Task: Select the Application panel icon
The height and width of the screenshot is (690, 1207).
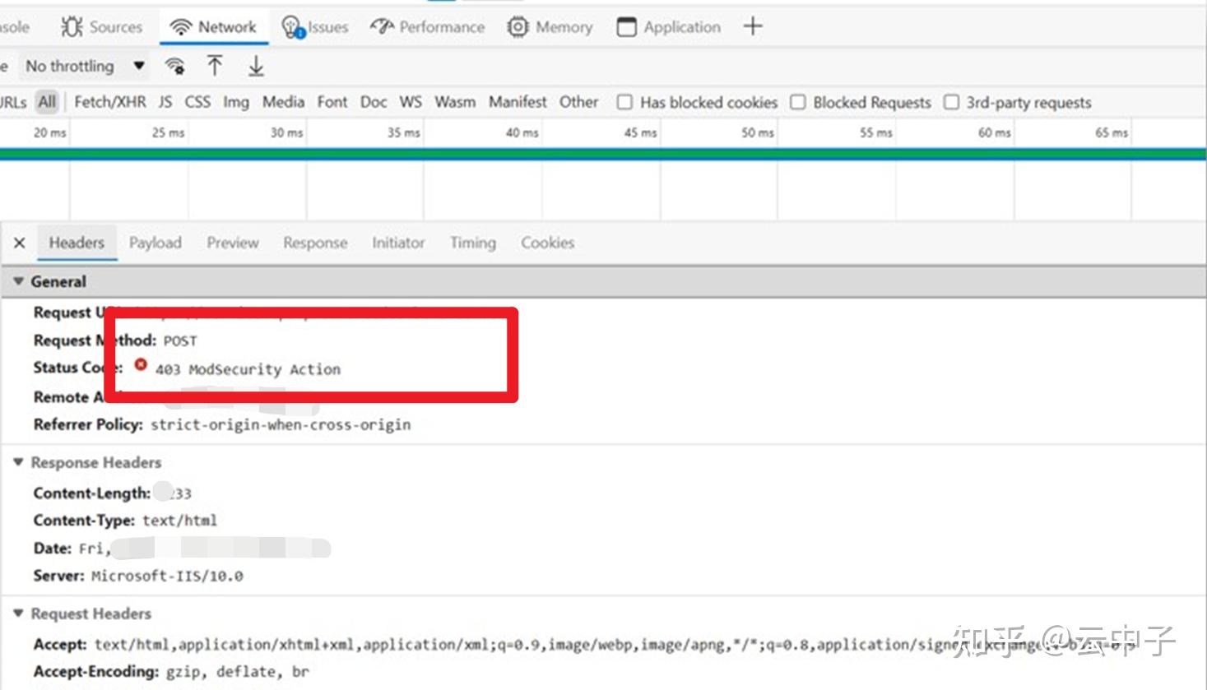Action: (x=626, y=26)
